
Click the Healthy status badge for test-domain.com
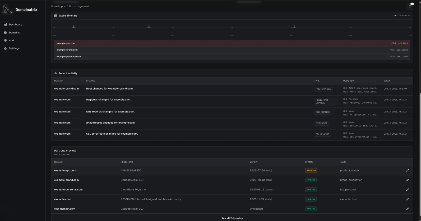coord(311,209)
